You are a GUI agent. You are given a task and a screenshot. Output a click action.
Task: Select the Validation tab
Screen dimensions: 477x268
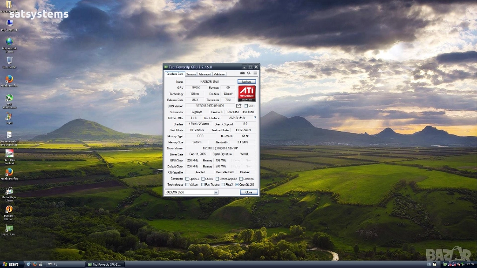[x=219, y=74]
